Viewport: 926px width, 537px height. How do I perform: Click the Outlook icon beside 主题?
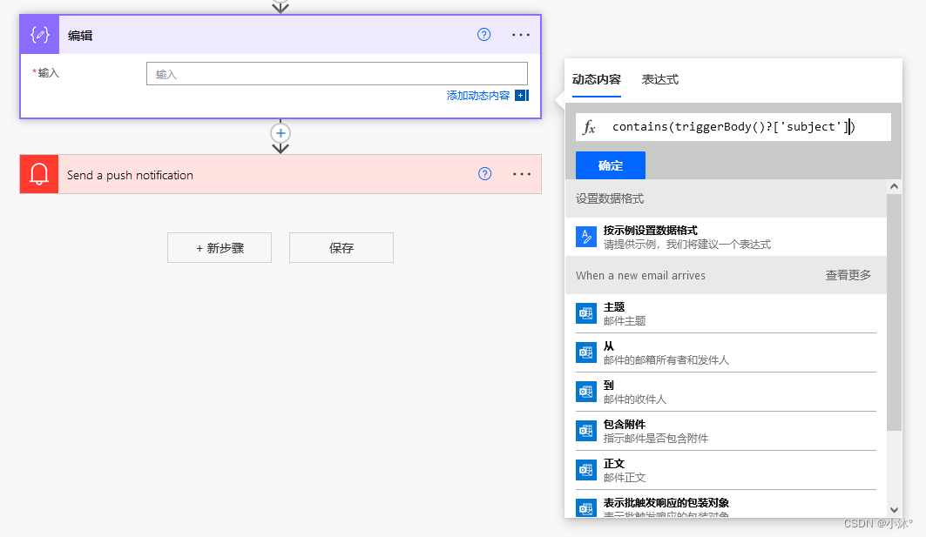[586, 312]
